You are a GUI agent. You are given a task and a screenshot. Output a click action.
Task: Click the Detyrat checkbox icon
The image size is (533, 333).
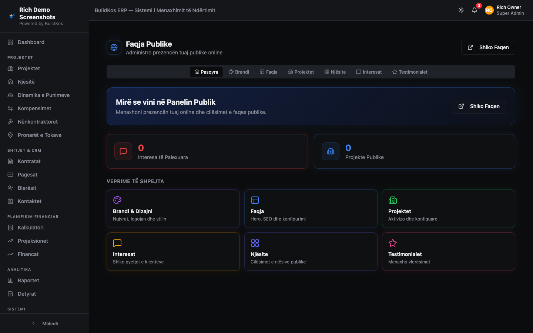pos(10,294)
